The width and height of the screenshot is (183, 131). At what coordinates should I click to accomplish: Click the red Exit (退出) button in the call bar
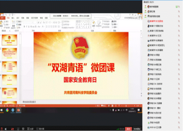(x=128, y=129)
